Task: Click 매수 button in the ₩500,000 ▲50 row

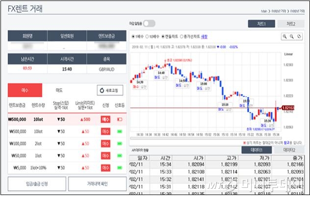Action: [105, 131]
